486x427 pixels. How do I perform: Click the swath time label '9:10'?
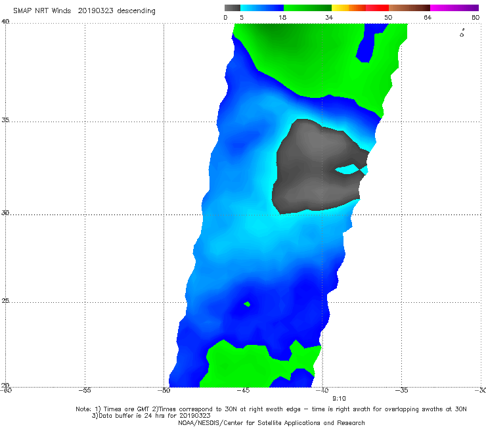(x=339, y=399)
